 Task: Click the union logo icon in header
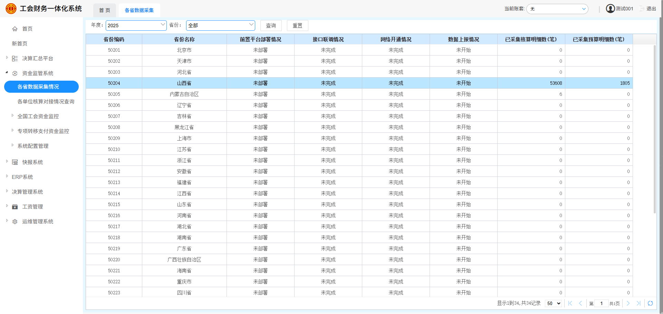pyautogui.click(x=11, y=9)
